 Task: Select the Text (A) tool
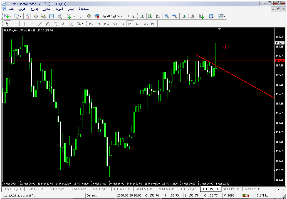pos(63,24)
